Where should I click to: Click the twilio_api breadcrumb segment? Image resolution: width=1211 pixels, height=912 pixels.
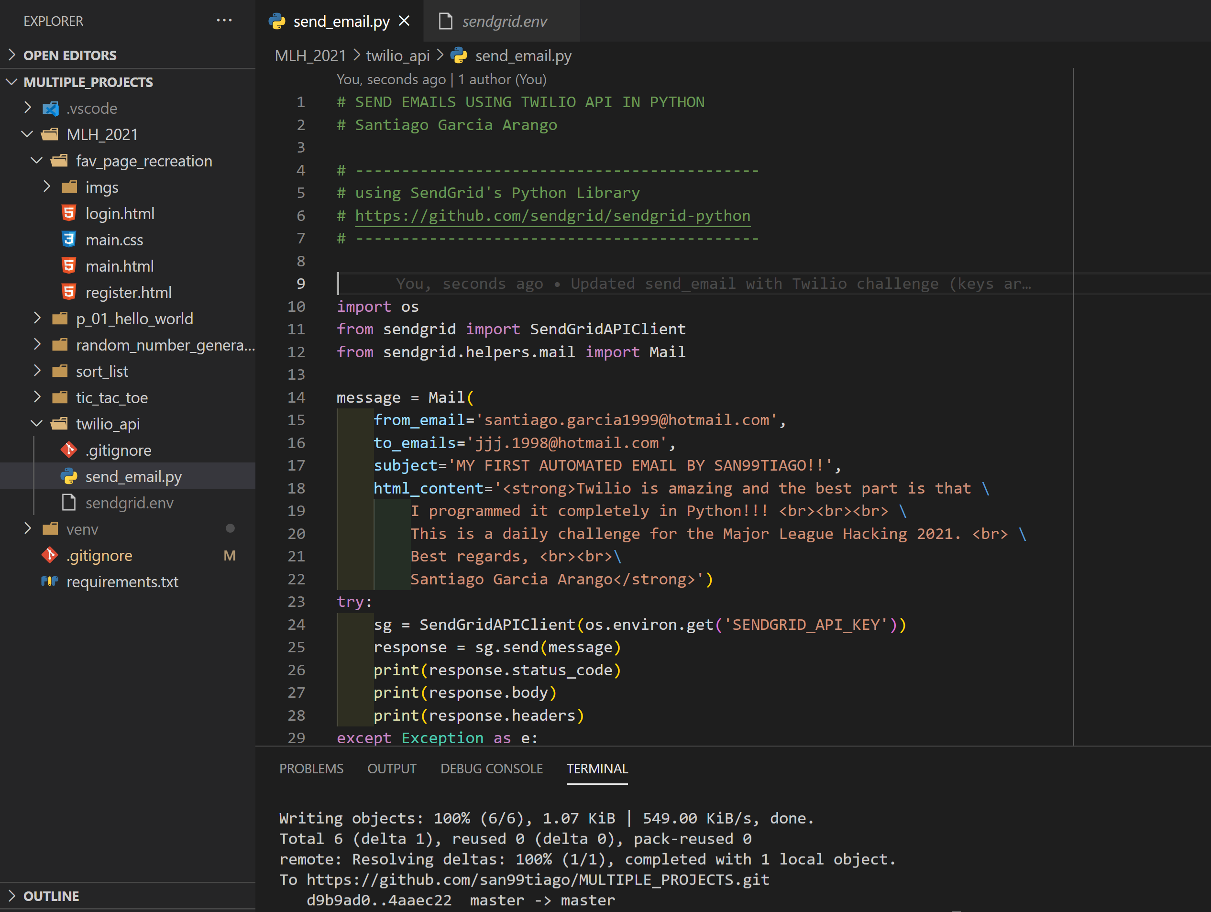397,55
